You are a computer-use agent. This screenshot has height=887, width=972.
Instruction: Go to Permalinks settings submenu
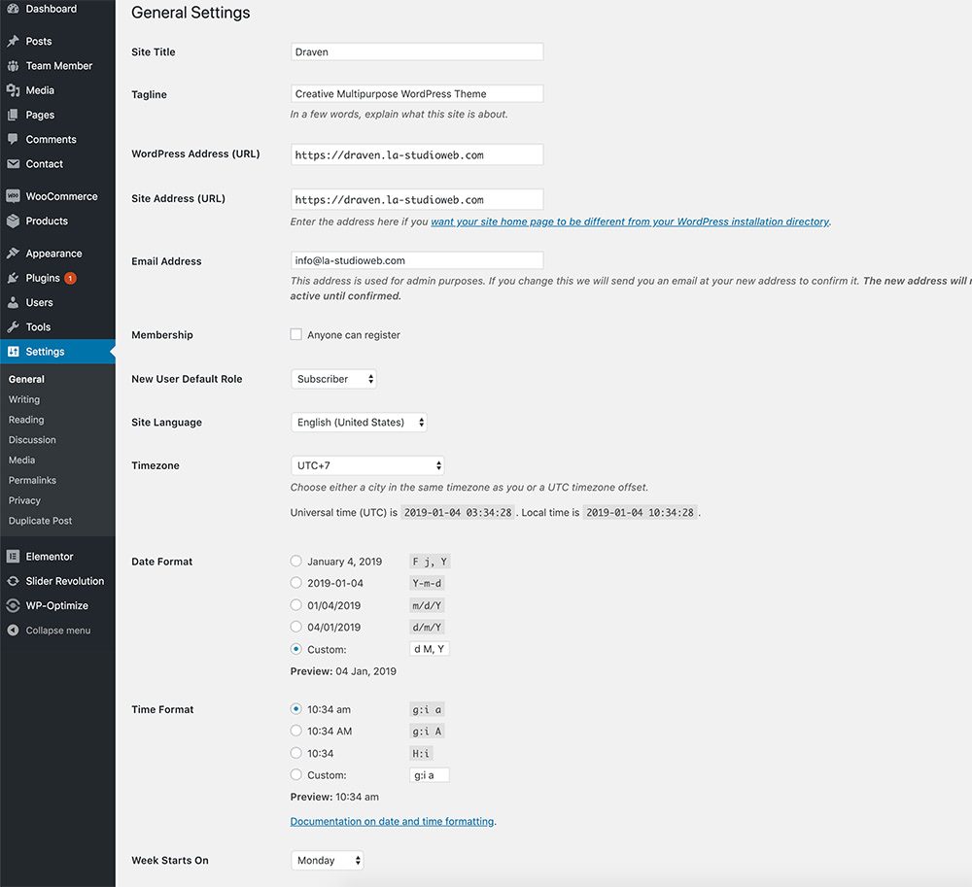tap(32, 481)
